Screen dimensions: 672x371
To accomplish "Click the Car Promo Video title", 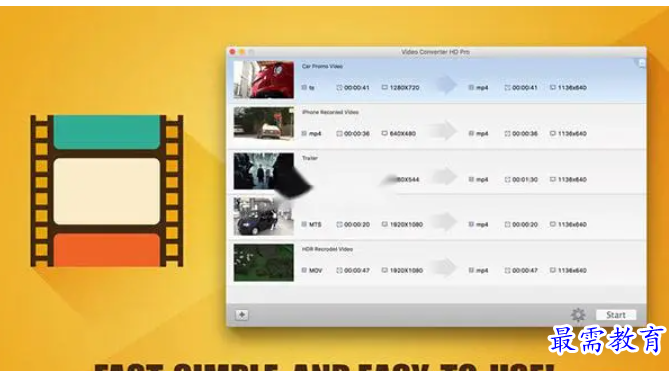I will tap(323, 66).
